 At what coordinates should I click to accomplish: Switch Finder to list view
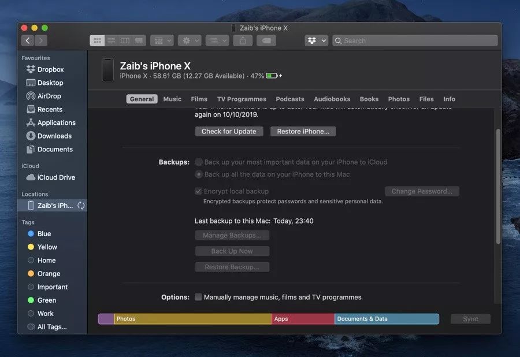click(111, 40)
